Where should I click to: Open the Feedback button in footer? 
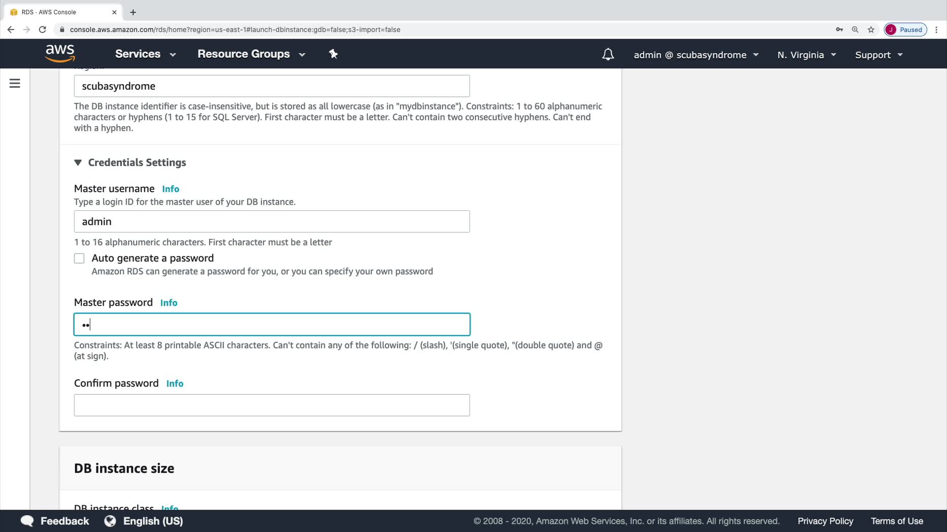point(55,521)
